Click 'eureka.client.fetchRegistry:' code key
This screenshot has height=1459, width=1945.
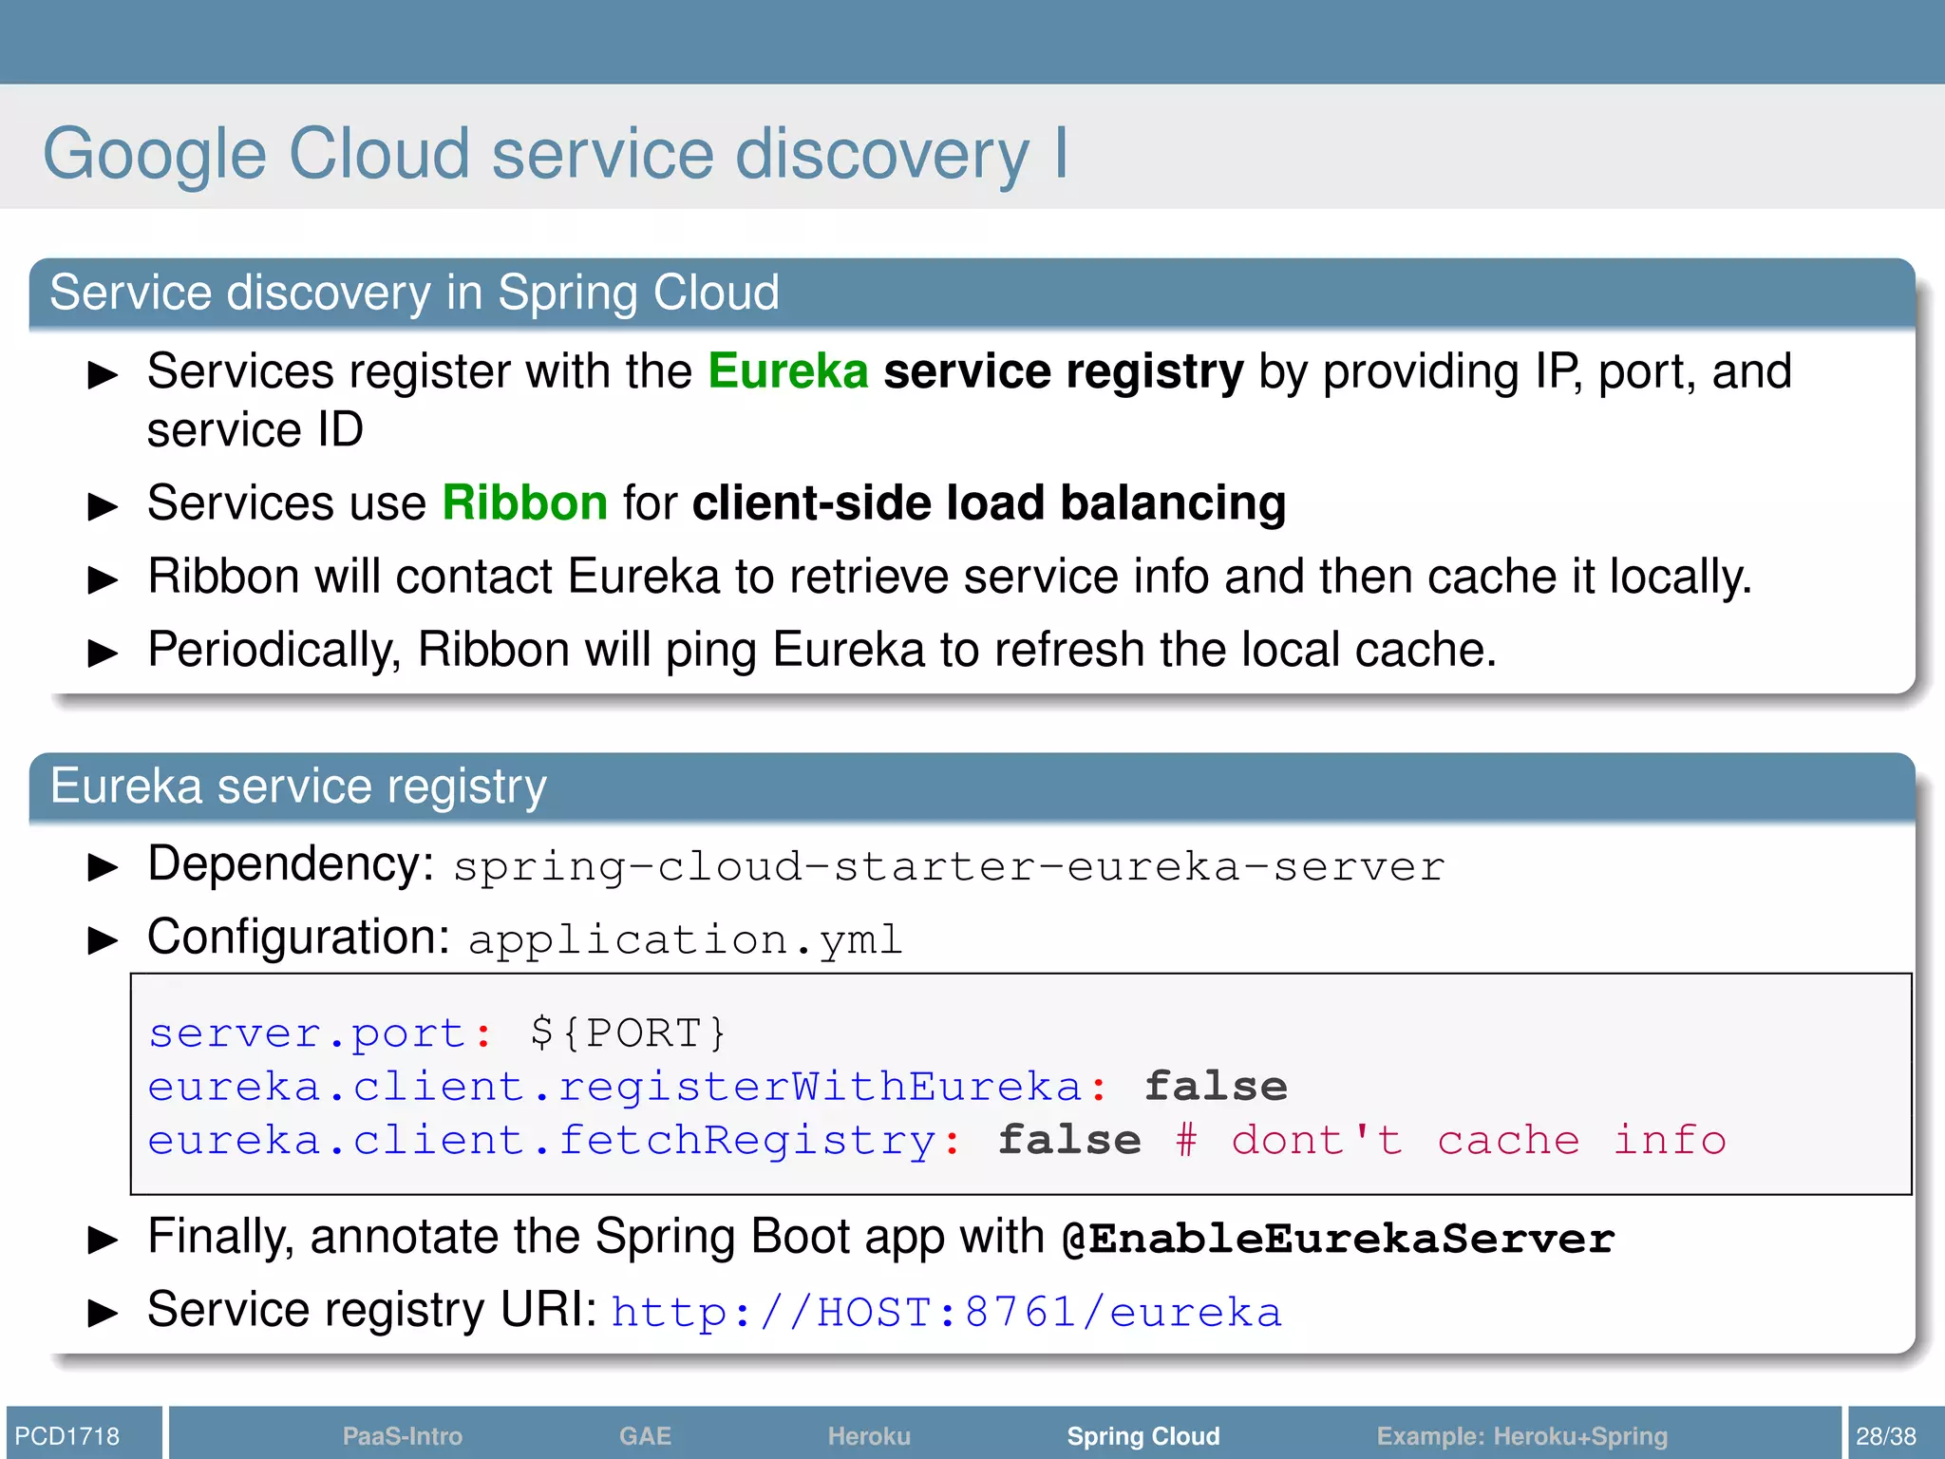click(555, 1140)
